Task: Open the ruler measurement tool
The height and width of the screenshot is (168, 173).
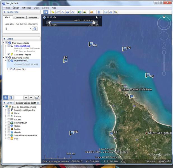Action: 99,12
